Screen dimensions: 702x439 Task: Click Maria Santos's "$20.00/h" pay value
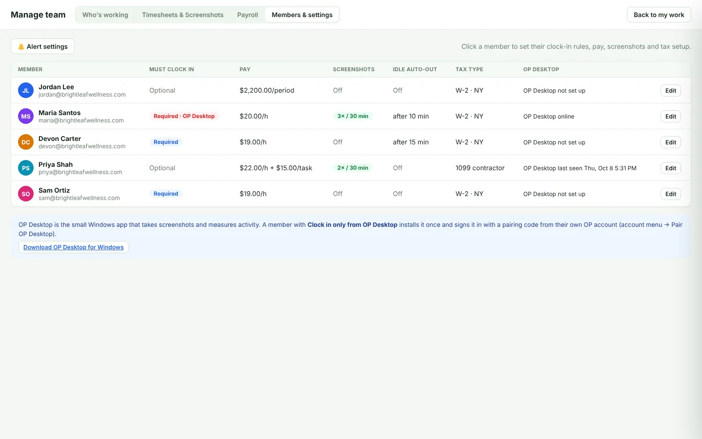[254, 116]
